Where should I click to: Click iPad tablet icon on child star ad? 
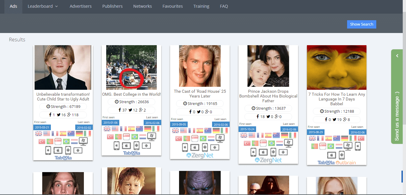point(58,150)
